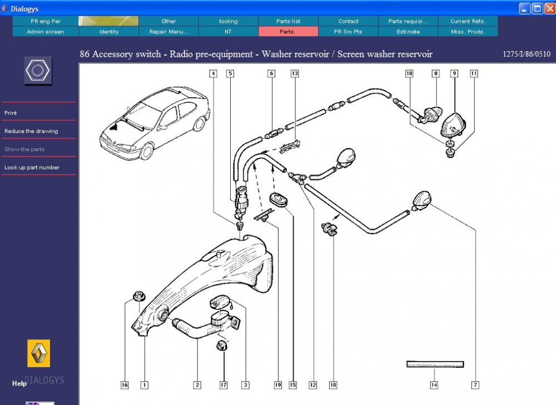Select part number 18 label at bottom

pos(333,385)
